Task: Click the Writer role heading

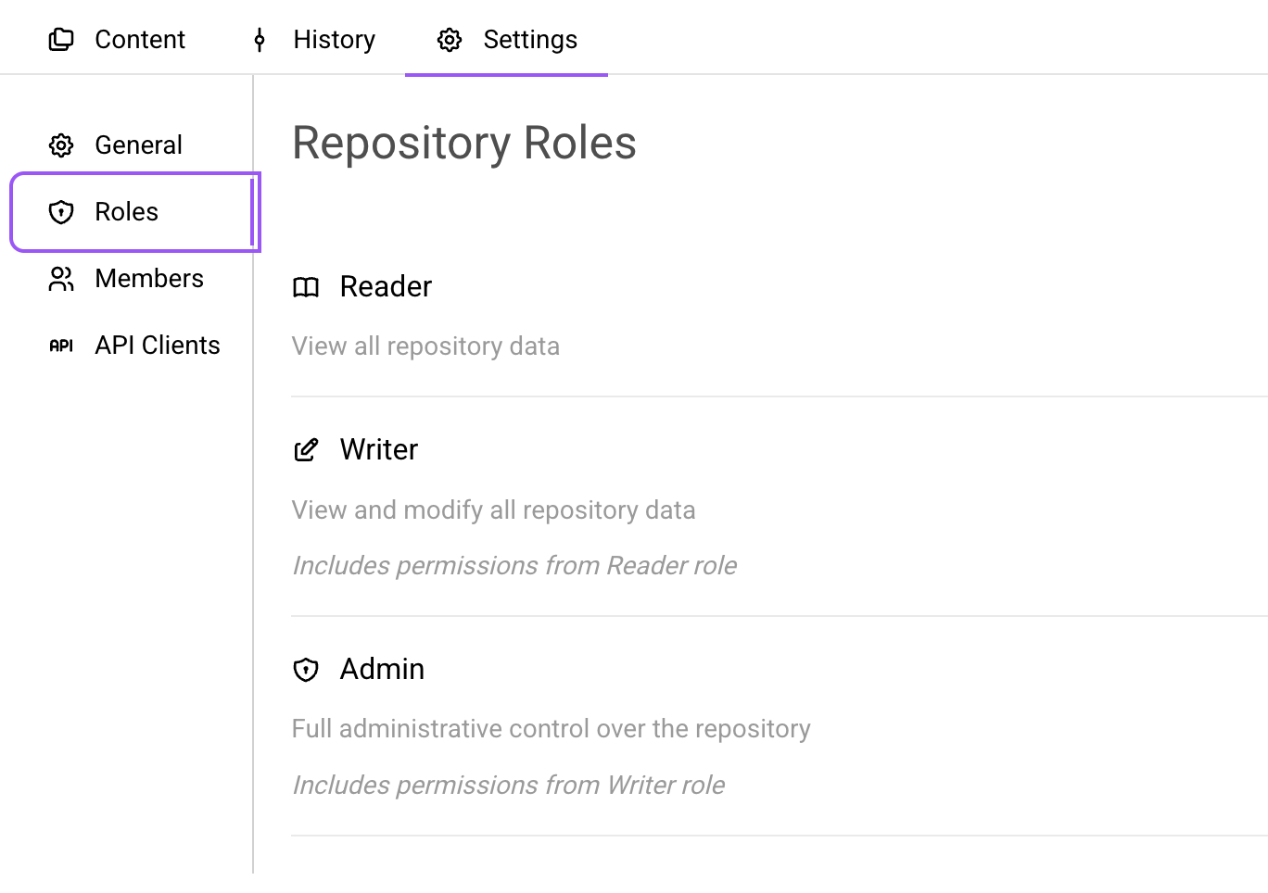Action: [x=379, y=450]
